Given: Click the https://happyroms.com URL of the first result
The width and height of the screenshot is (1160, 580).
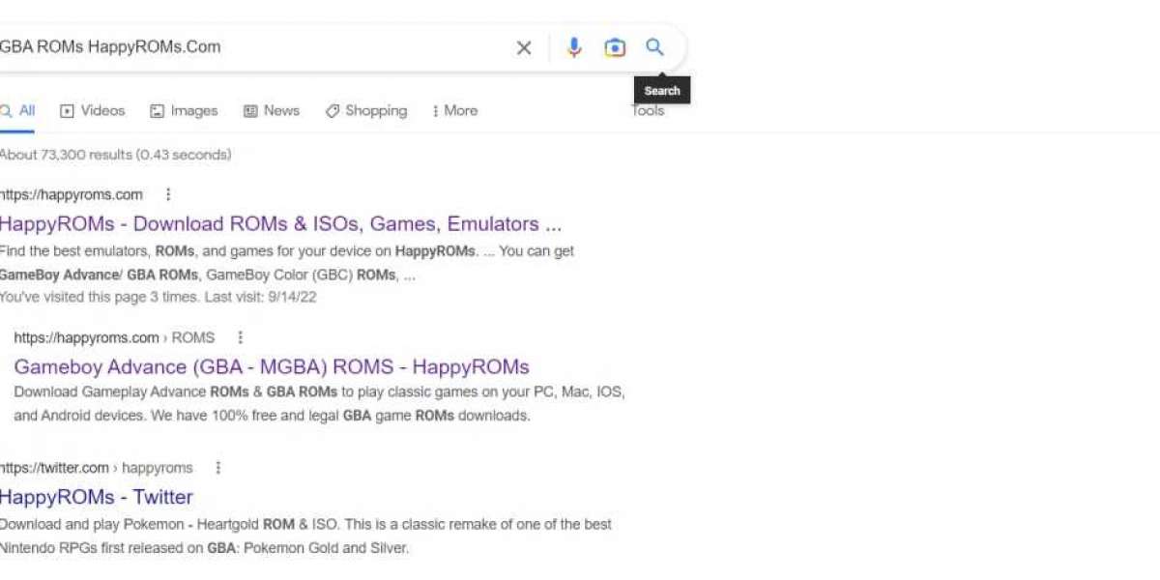Looking at the screenshot, I should pyautogui.click(x=72, y=194).
